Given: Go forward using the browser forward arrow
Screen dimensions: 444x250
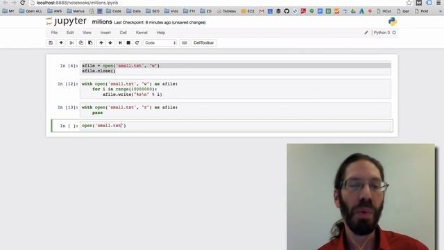Looking at the screenshot, I should point(14,3).
